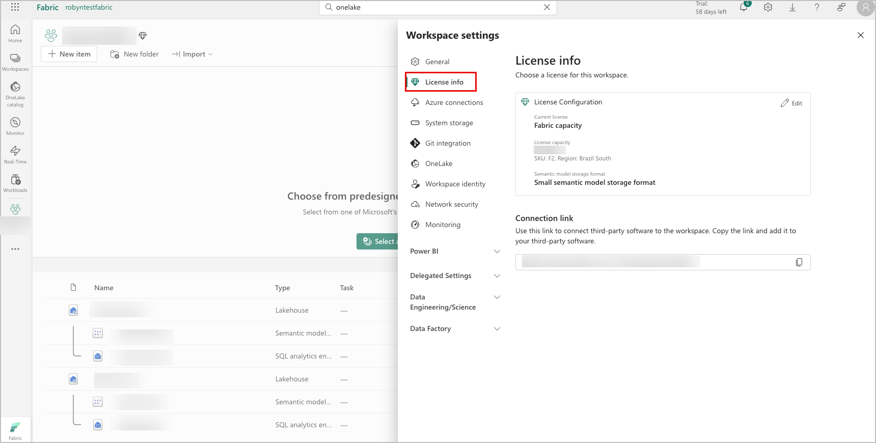Sort by Type column header
Image resolution: width=876 pixels, height=443 pixels.
(x=283, y=288)
